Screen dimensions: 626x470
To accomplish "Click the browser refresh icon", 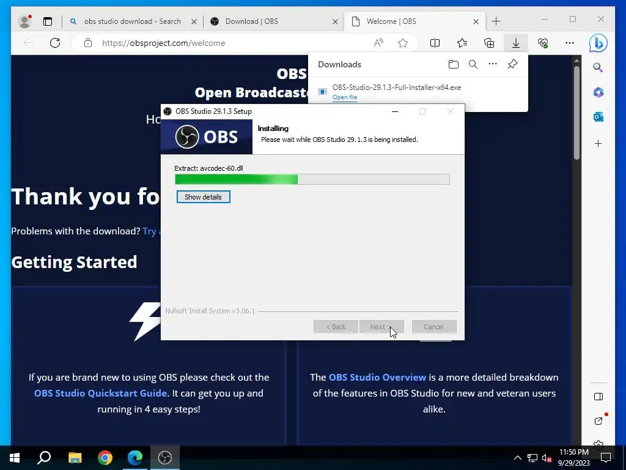I will tap(55, 43).
